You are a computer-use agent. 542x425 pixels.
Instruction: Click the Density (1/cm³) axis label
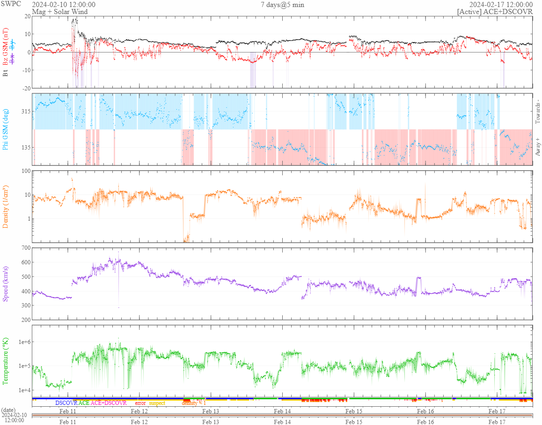6,207
